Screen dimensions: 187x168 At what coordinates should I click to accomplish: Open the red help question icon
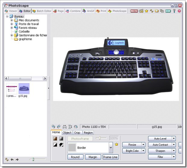(x=179, y=11)
